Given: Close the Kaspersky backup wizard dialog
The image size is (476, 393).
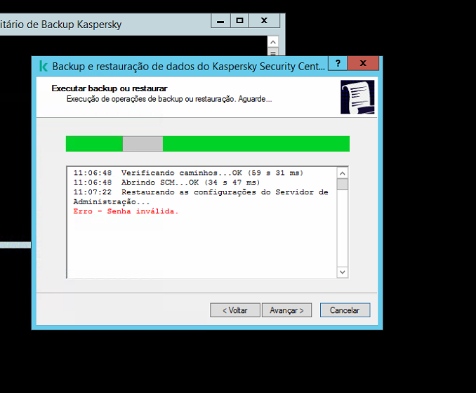Looking at the screenshot, I should click(x=363, y=63).
